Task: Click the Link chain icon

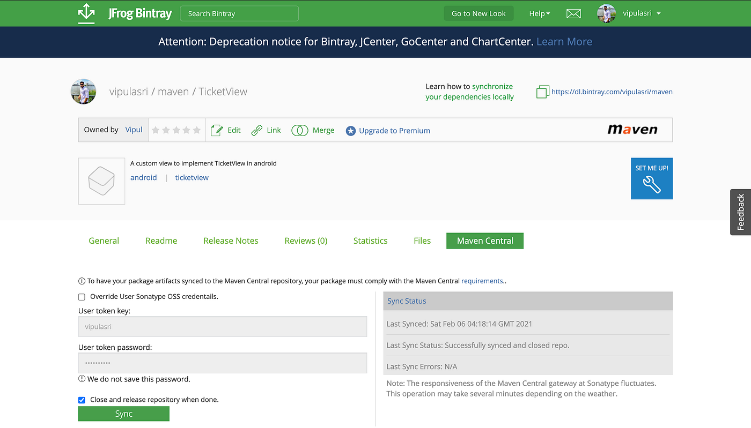Action: (x=257, y=130)
